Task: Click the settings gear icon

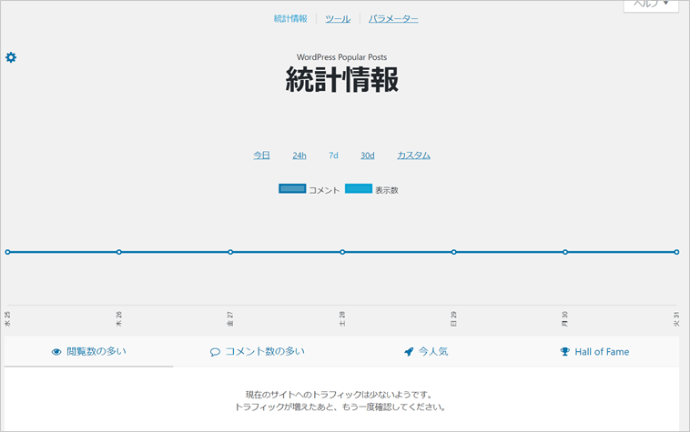Action: pyautogui.click(x=11, y=57)
